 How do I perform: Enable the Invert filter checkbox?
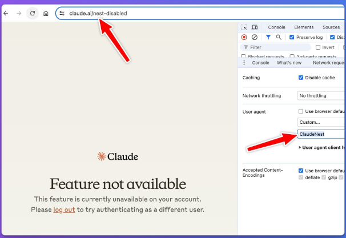pyautogui.click(x=318, y=47)
